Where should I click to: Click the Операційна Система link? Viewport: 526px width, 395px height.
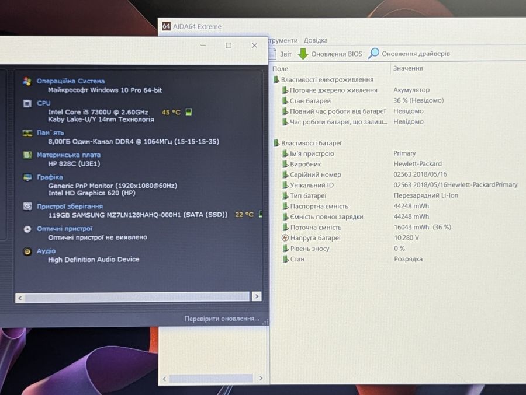click(x=71, y=81)
